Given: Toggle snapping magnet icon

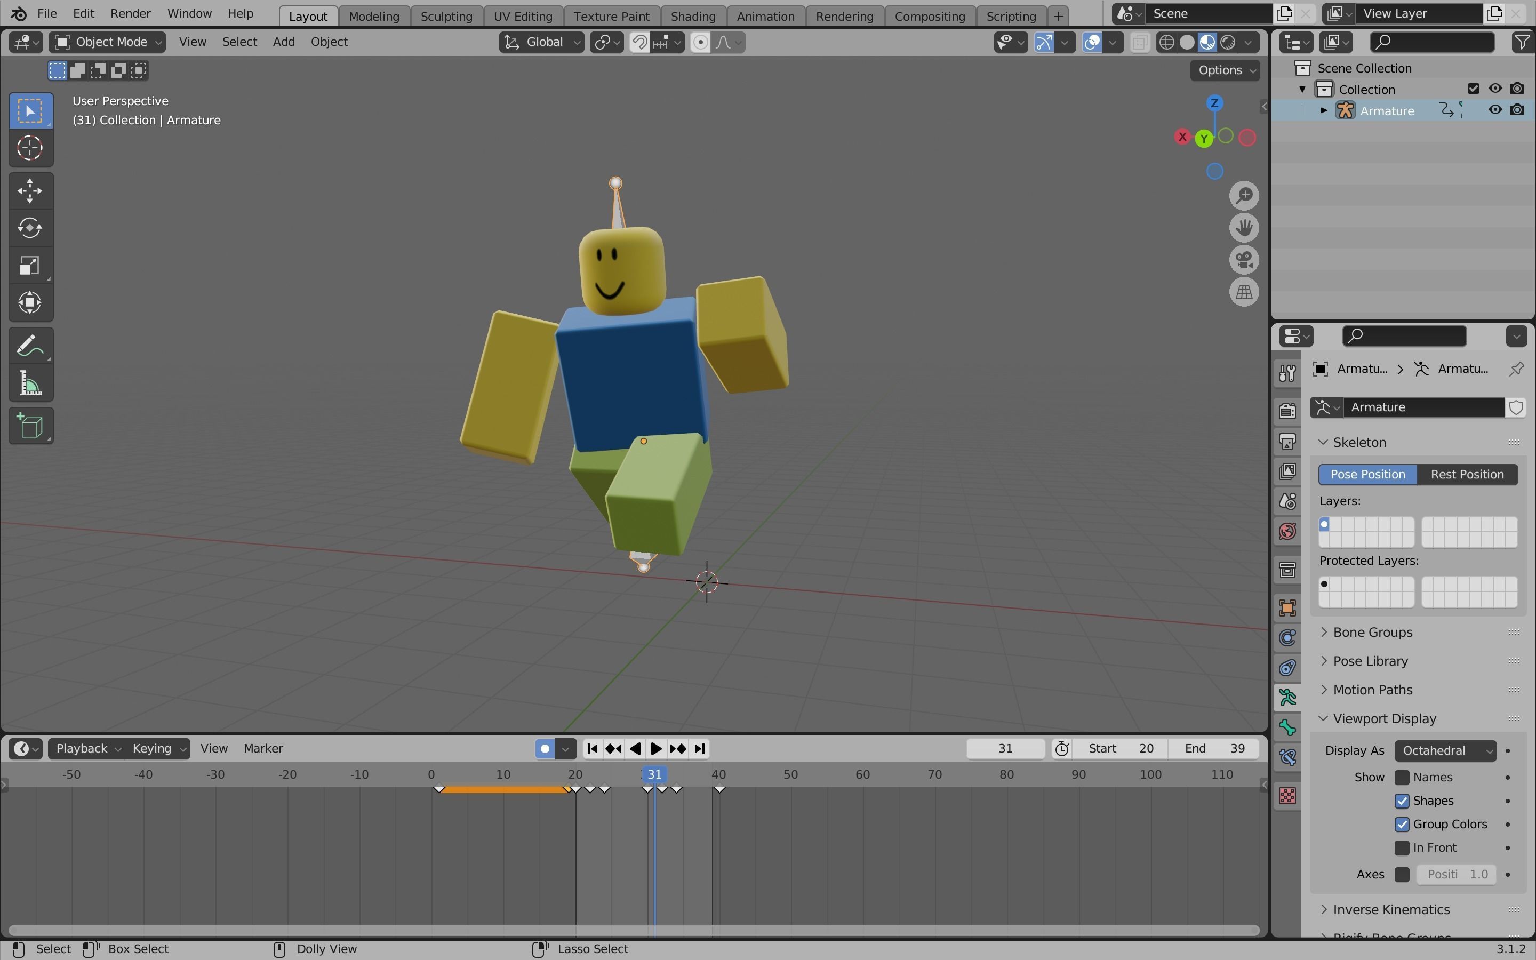Looking at the screenshot, I should (x=640, y=43).
